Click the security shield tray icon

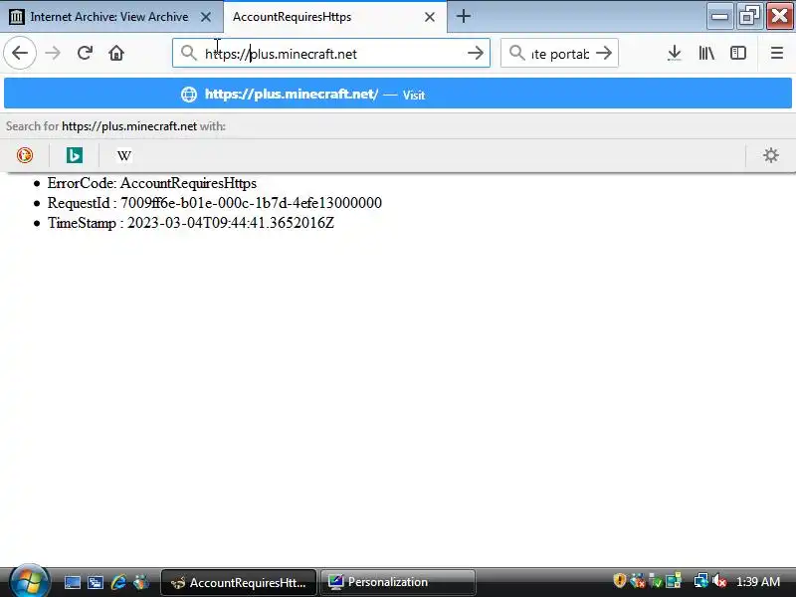619,580
